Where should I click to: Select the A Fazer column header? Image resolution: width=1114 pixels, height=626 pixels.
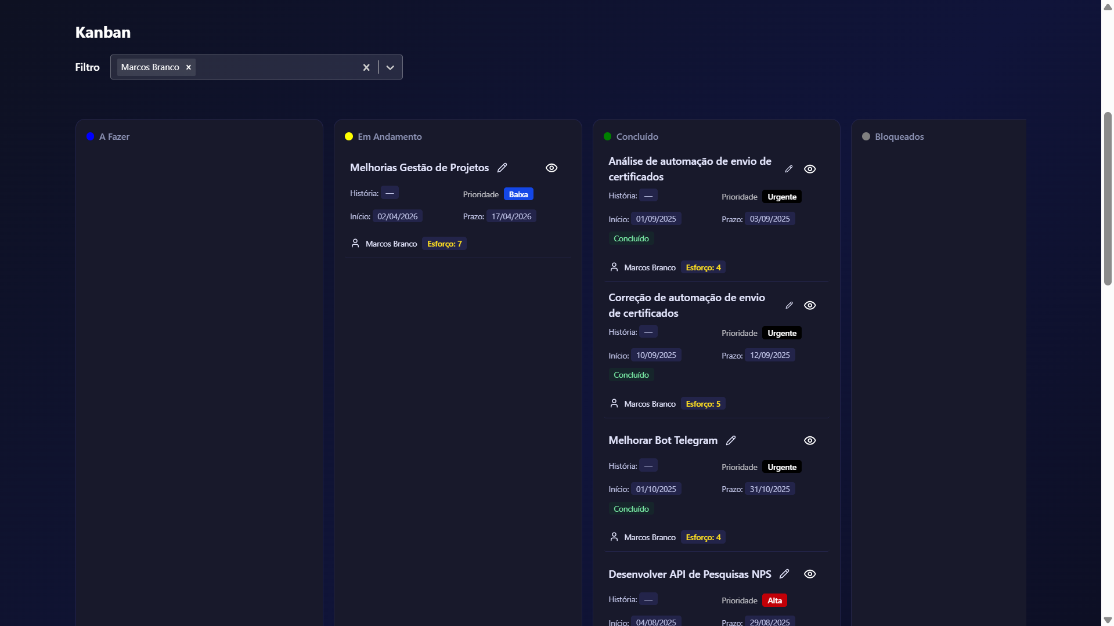114,137
